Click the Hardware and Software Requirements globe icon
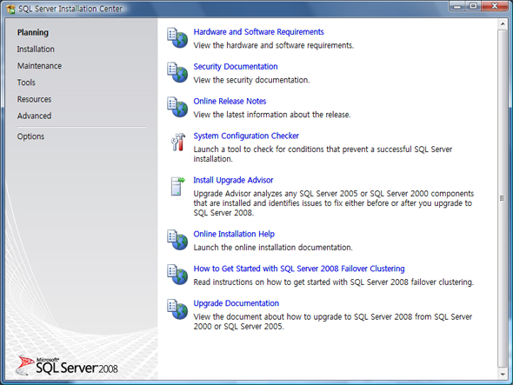 click(x=177, y=37)
